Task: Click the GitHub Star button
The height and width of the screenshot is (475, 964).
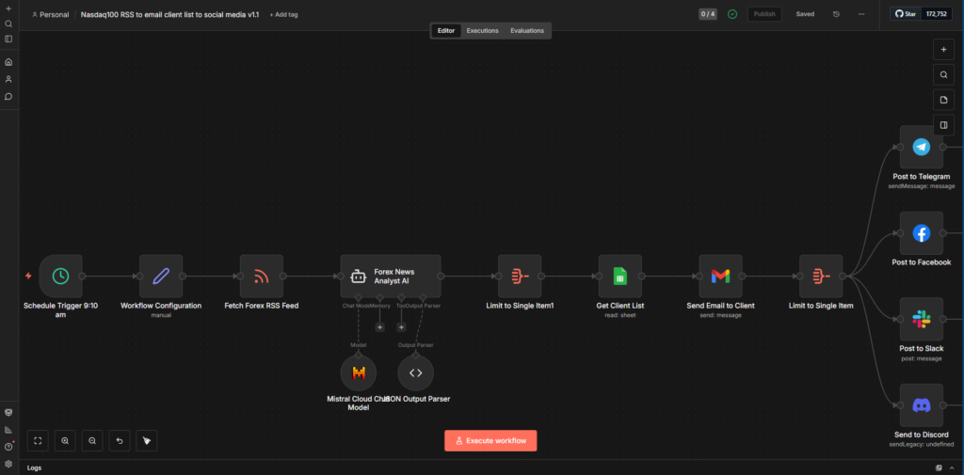Action: click(906, 14)
